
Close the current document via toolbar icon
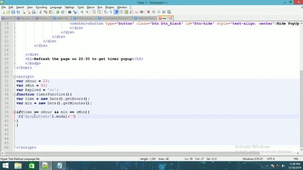point(24,12)
